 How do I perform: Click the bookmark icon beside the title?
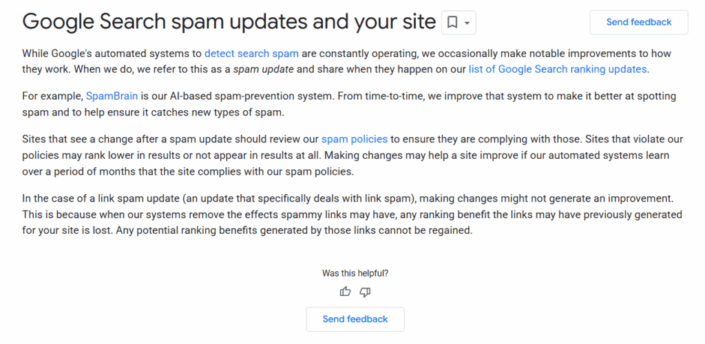point(452,23)
